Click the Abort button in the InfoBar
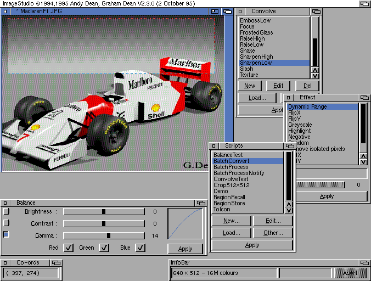 point(350,273)
